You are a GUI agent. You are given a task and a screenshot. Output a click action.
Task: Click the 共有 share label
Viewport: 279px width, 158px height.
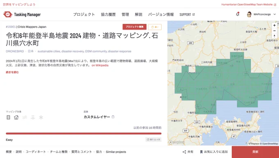(190, 152)
